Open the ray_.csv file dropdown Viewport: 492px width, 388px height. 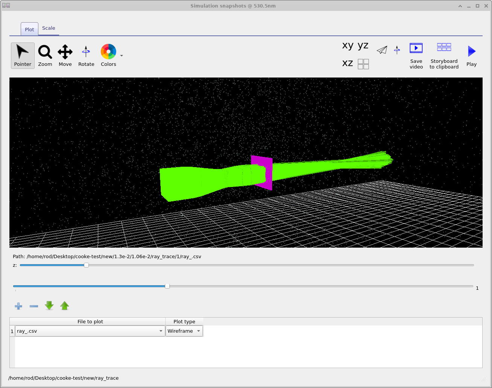(x=161, y=331)
